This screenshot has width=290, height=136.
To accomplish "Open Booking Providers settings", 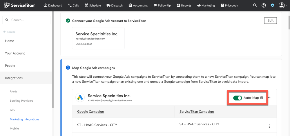I will [21, 101].
